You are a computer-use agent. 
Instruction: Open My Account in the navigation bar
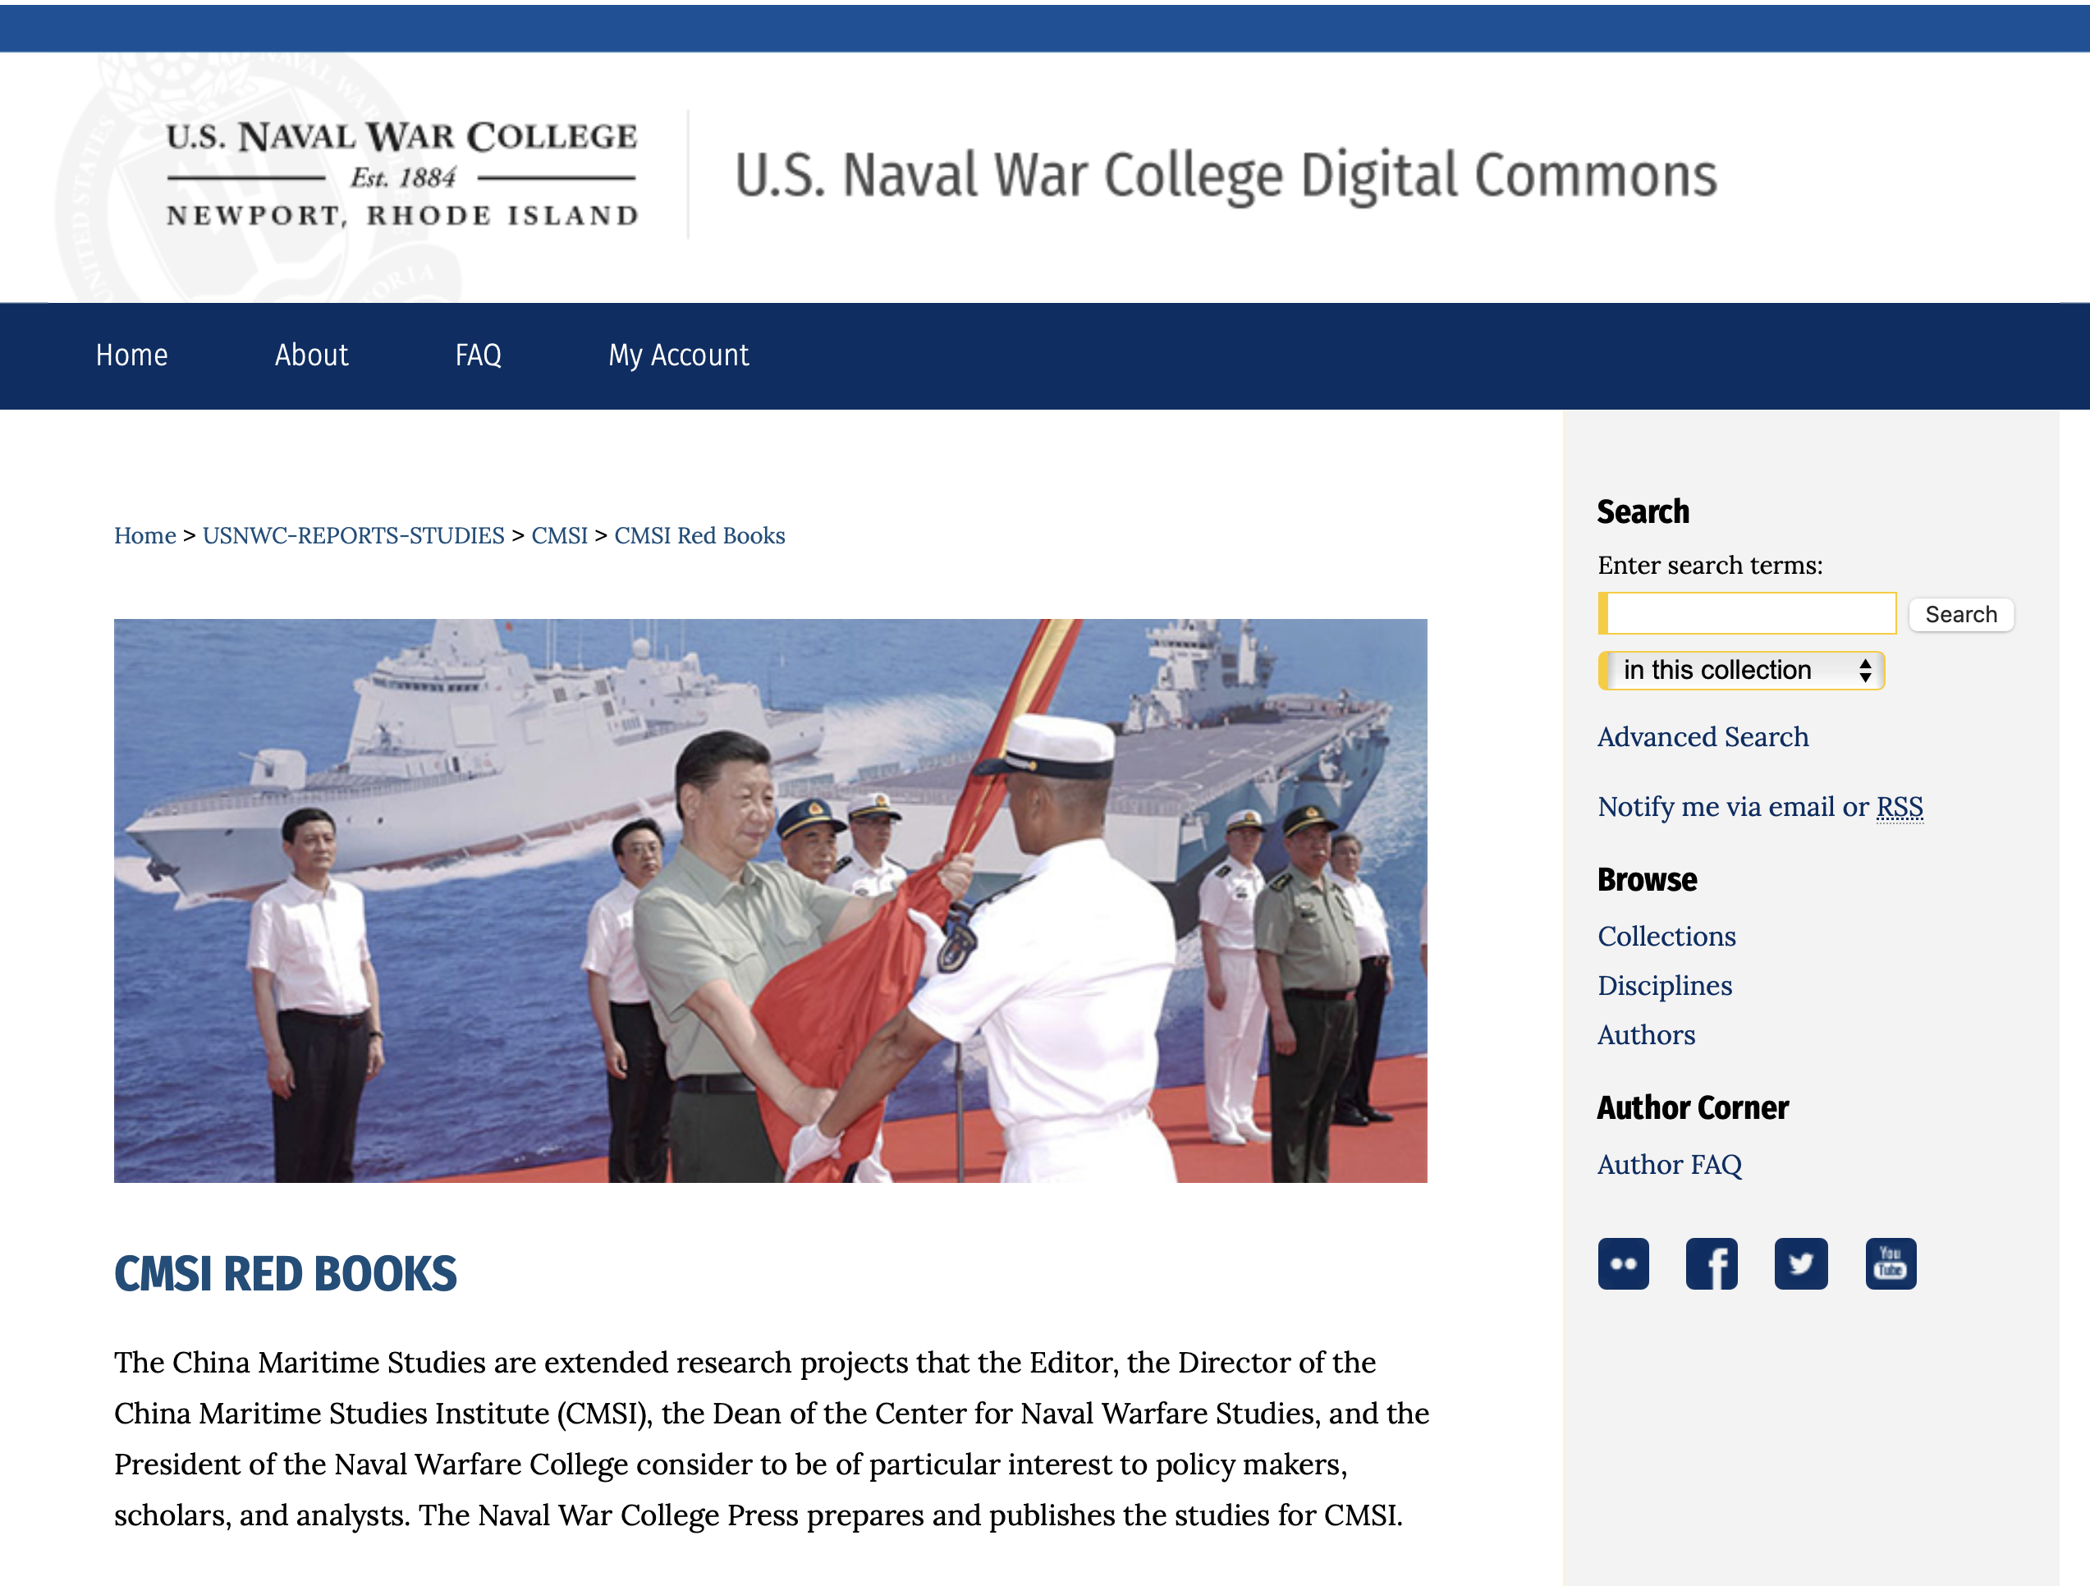point(678,355)
